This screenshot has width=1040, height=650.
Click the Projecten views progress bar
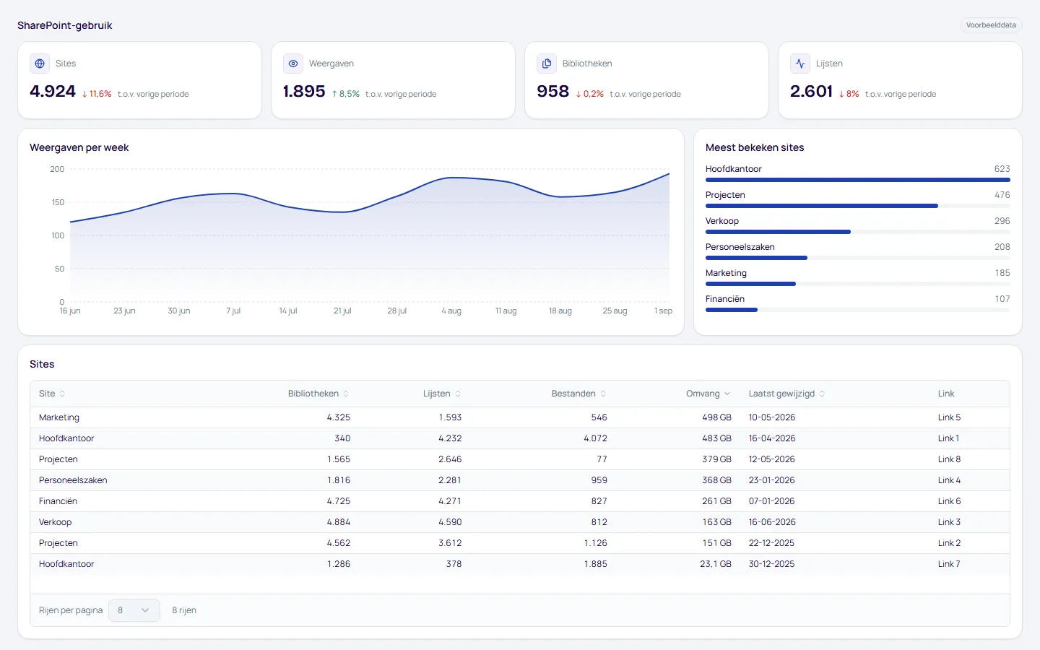[x=858, y=206]
